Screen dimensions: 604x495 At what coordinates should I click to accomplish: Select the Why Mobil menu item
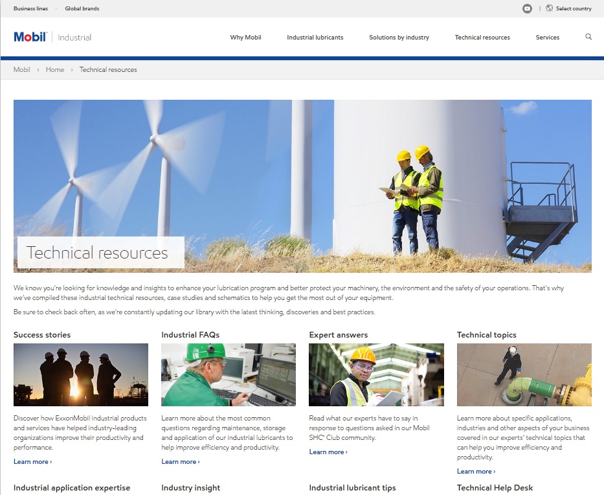(245, 38)
